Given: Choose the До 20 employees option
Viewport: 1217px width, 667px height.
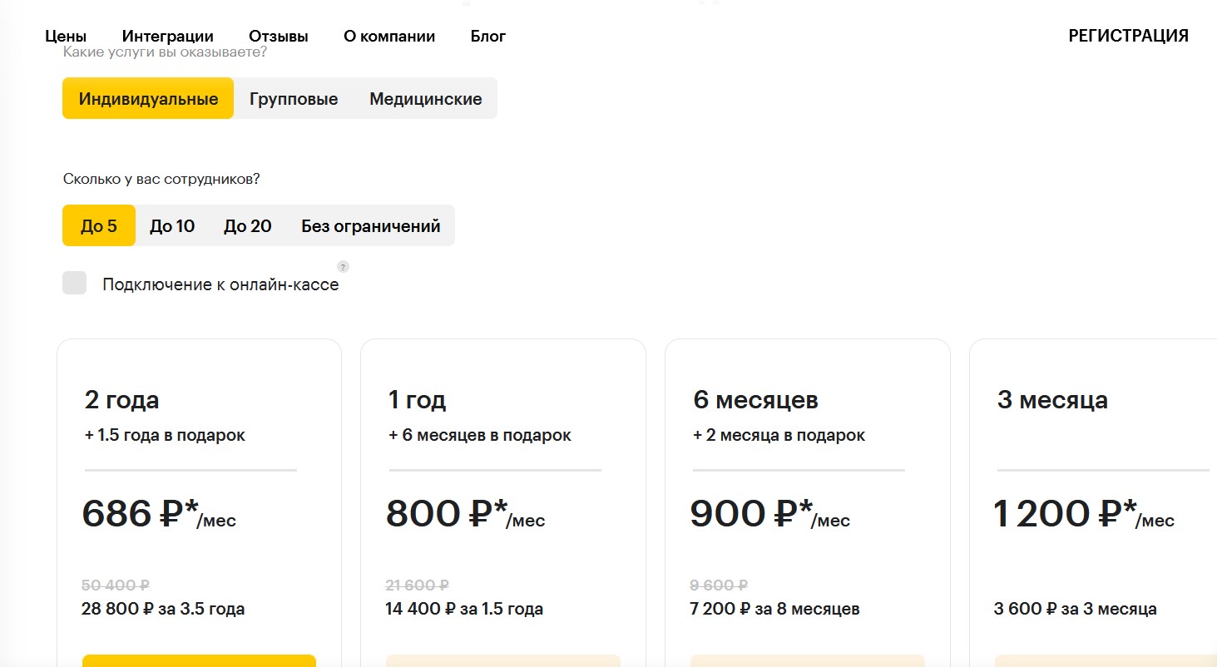Looking at the screenshot, I should [248, 226].
